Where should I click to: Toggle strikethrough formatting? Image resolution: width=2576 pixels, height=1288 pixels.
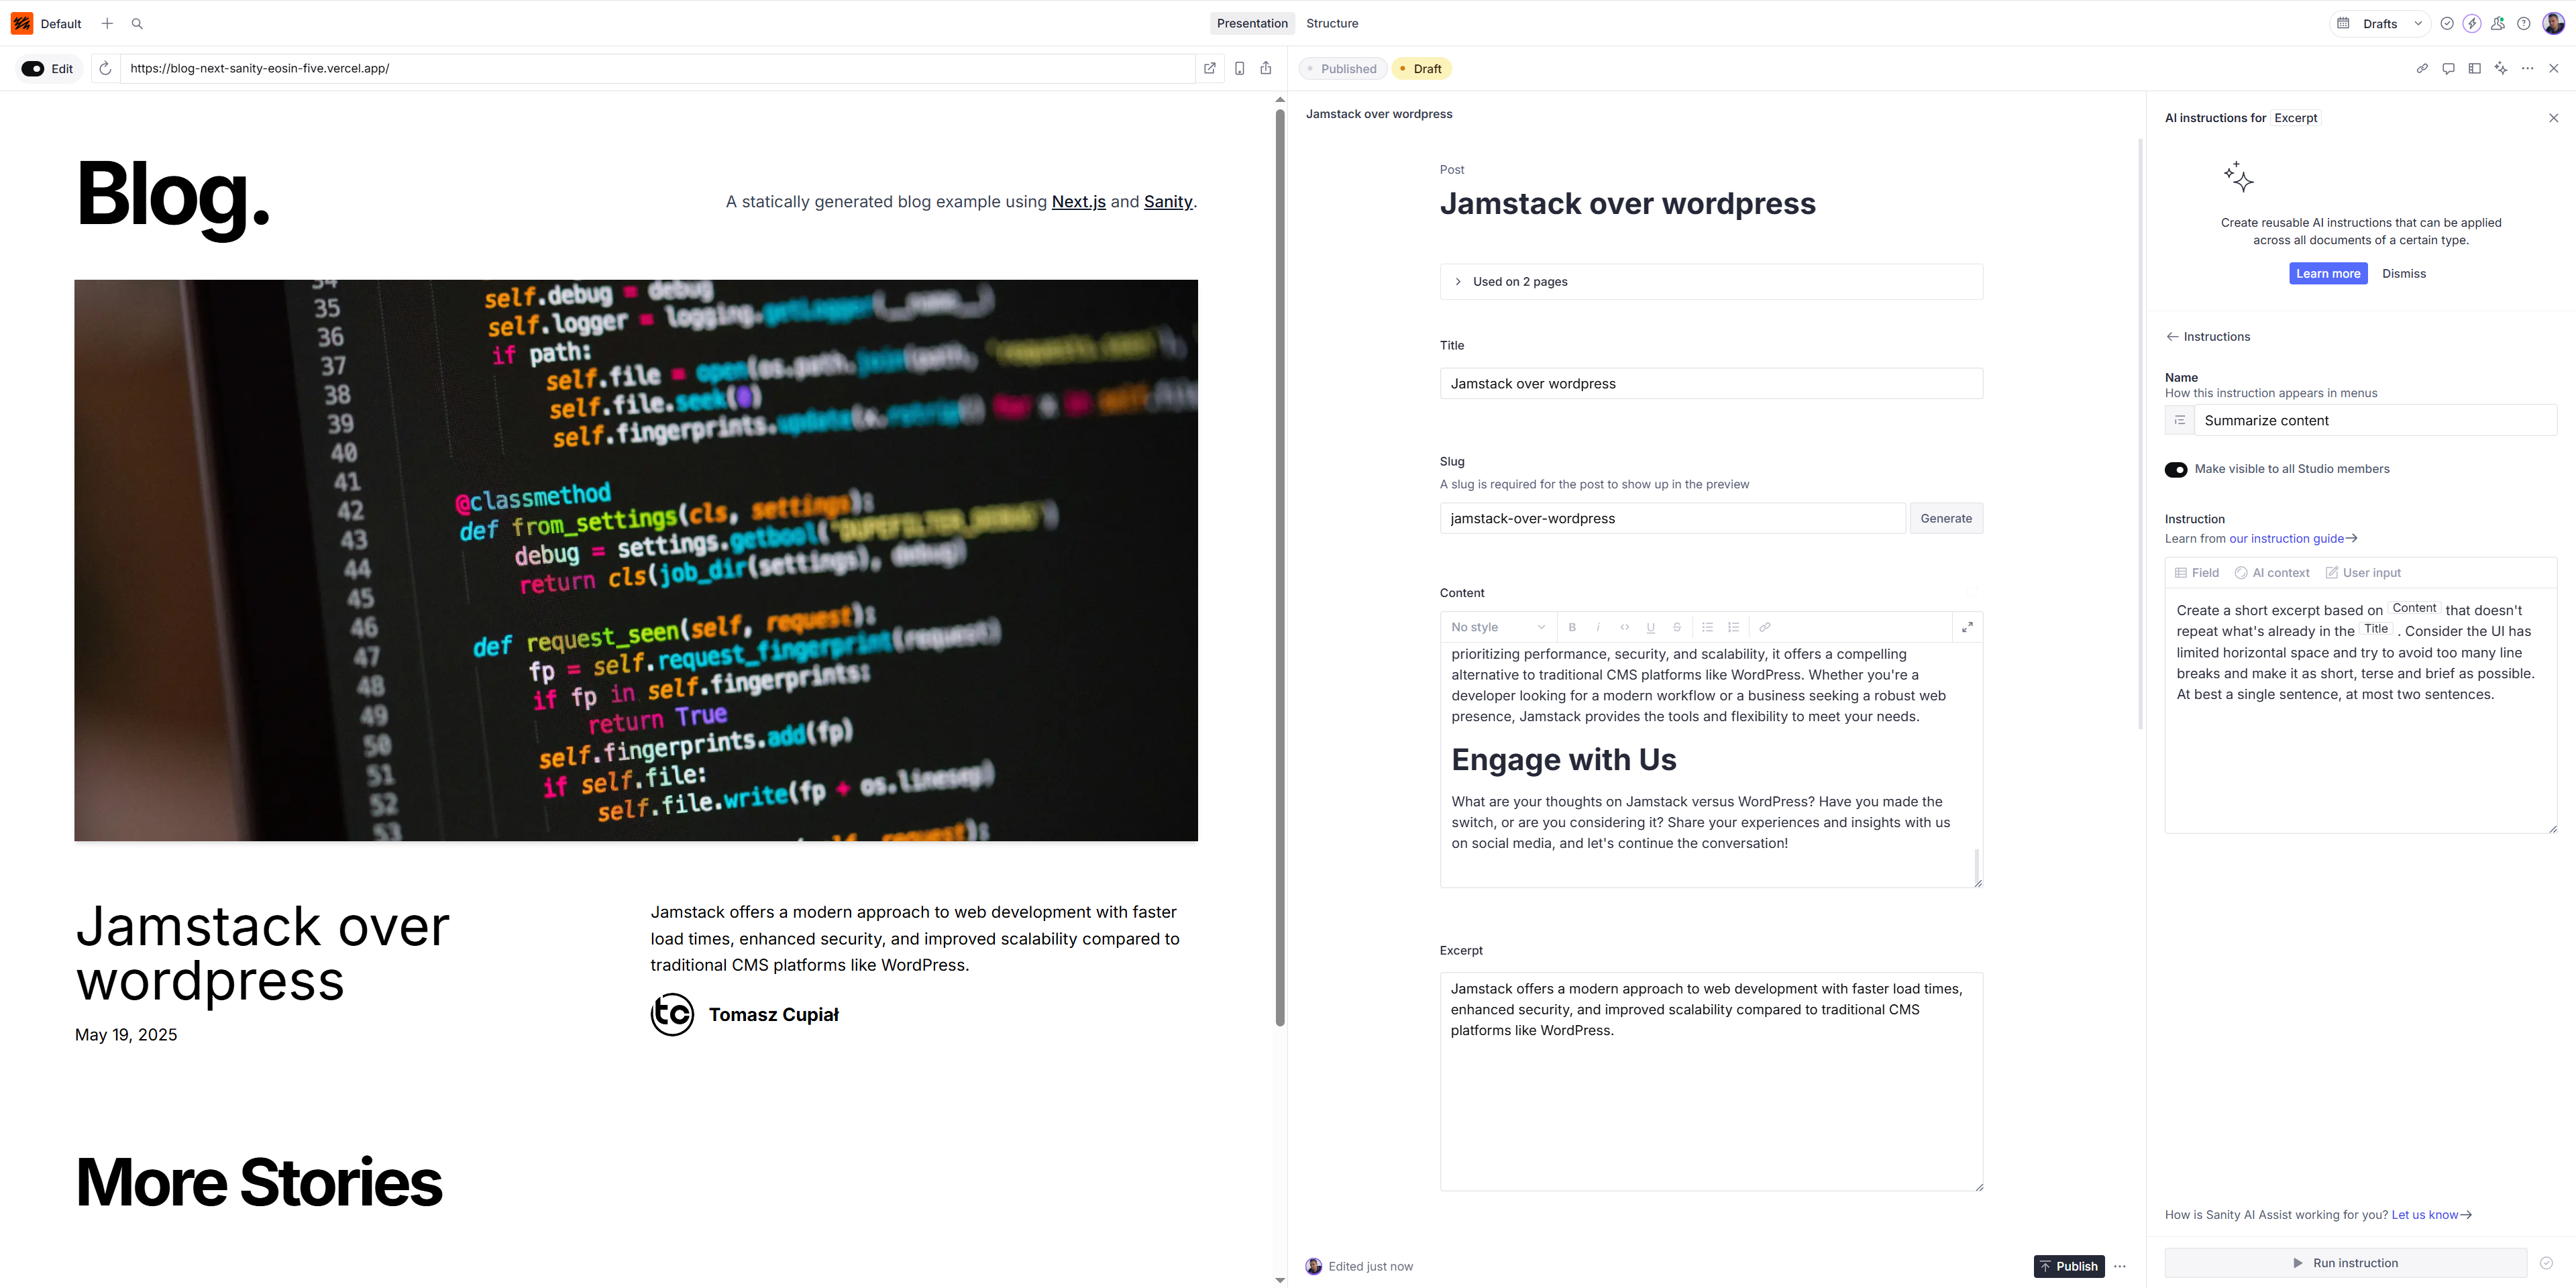coord(1677,627)
